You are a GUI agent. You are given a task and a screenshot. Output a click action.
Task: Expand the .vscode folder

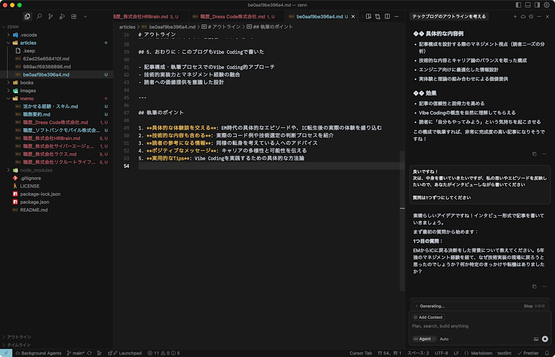pos(56,35)
